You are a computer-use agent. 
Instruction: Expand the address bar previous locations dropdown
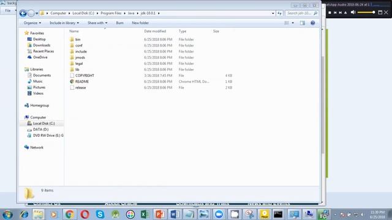[273, 13]
